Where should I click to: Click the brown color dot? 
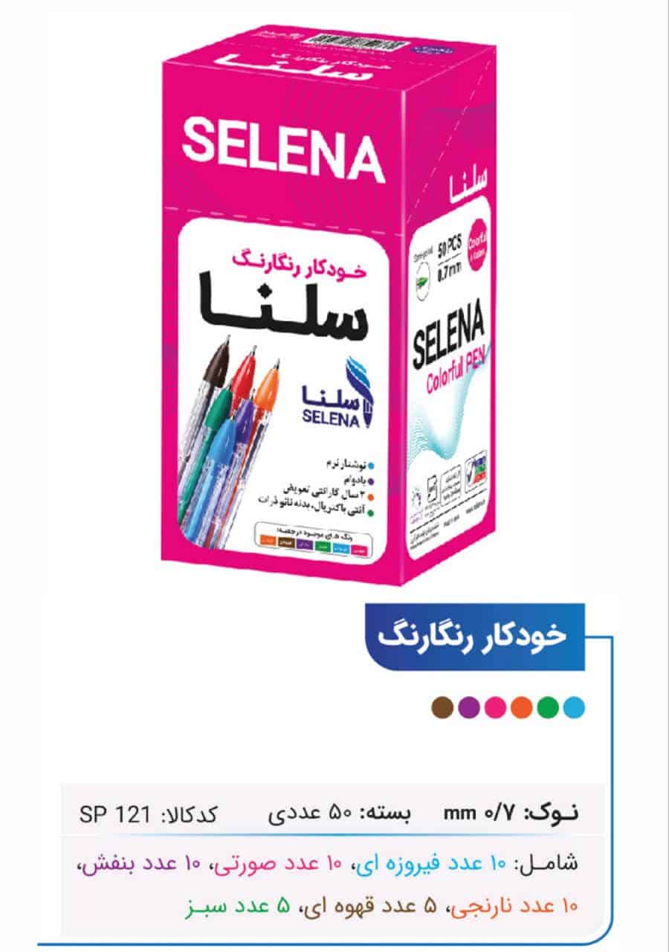[444, 707]
